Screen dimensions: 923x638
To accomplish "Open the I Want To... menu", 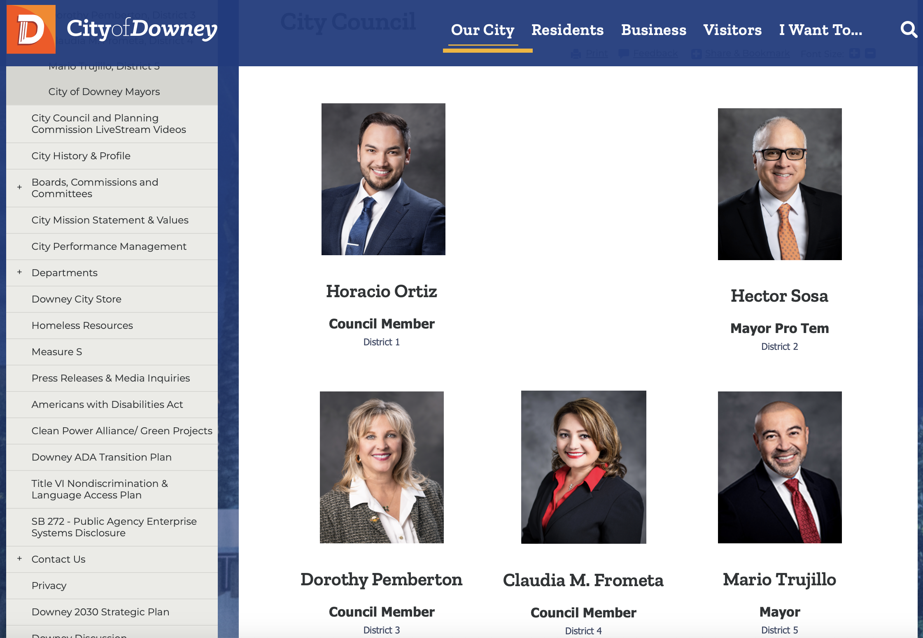I will 820,30.
